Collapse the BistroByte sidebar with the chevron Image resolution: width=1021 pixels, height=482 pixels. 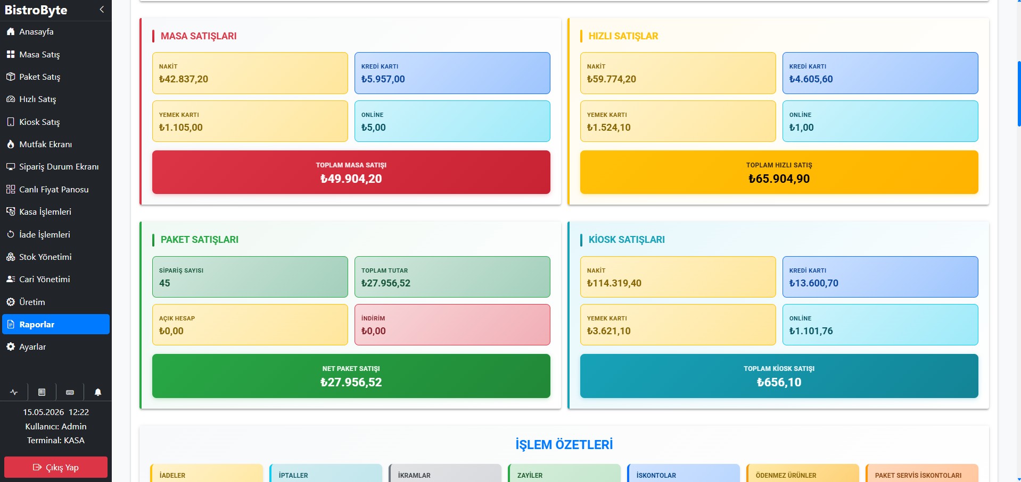(102, 9)
